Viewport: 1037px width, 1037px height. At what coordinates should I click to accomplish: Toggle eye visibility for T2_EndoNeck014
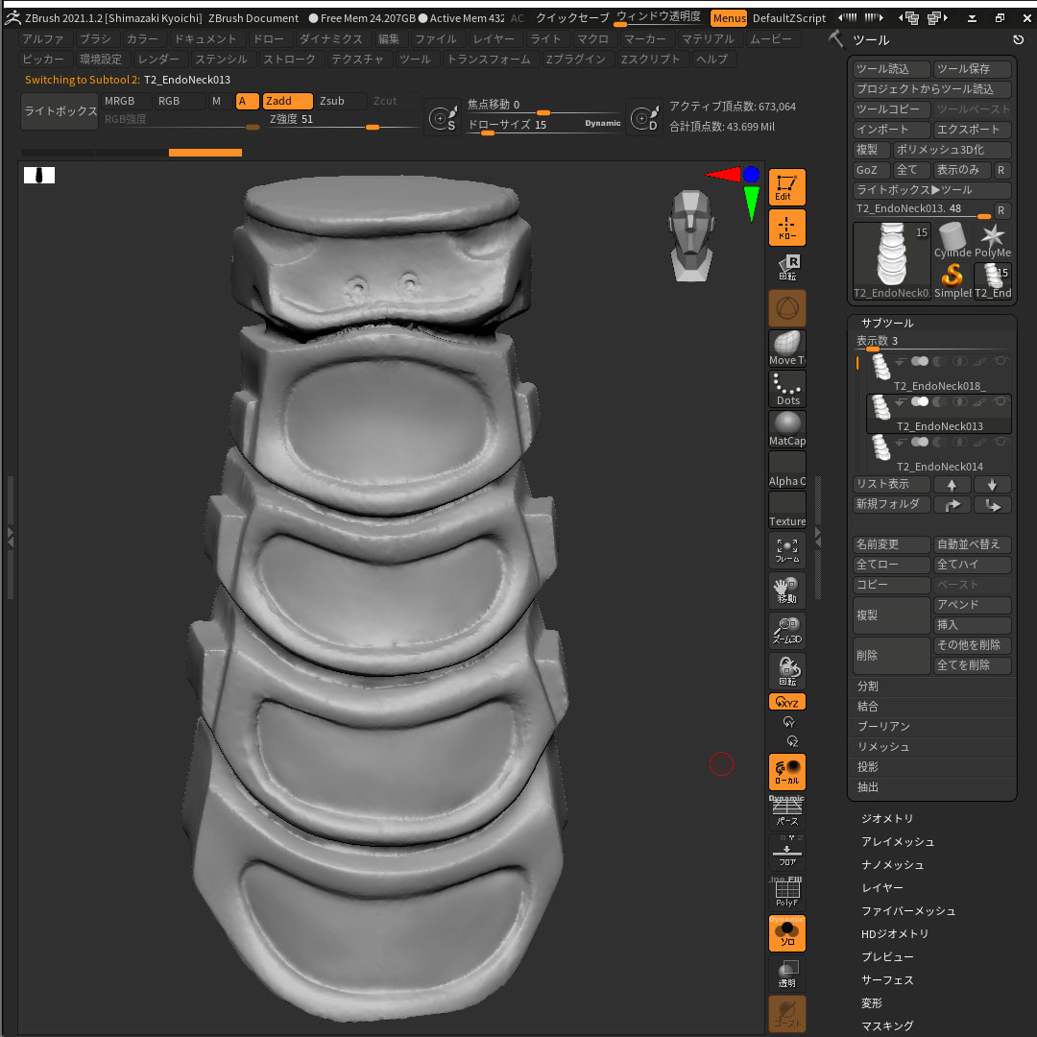(1001, 442)
